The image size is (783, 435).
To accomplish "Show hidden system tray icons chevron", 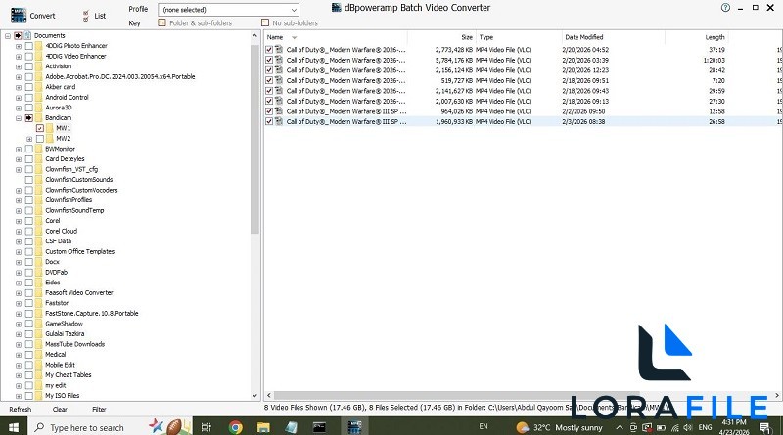I will pos(620,427).
